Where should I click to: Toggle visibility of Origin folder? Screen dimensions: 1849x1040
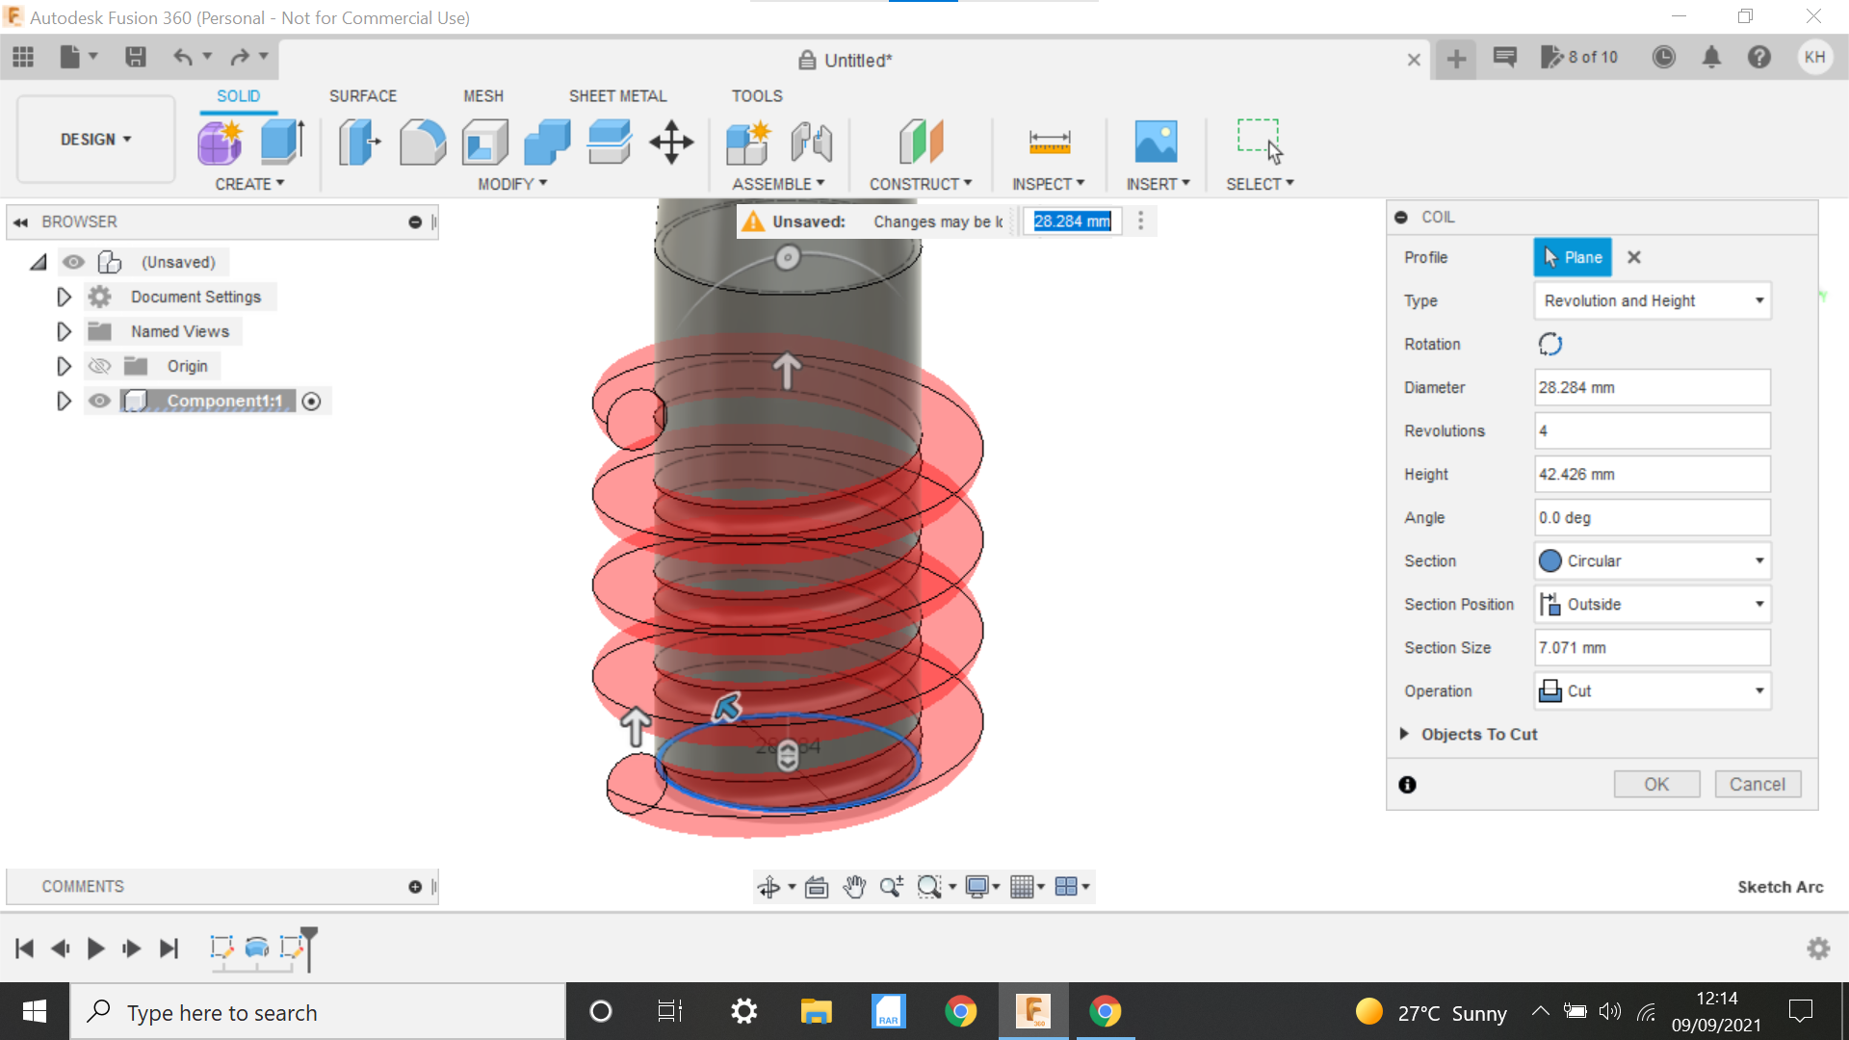coord(100,366)
